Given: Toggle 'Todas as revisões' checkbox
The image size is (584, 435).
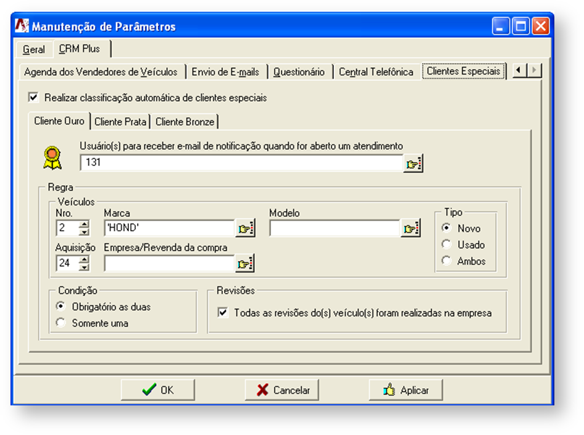Looking at the screenshot, I should pos(223,313).
